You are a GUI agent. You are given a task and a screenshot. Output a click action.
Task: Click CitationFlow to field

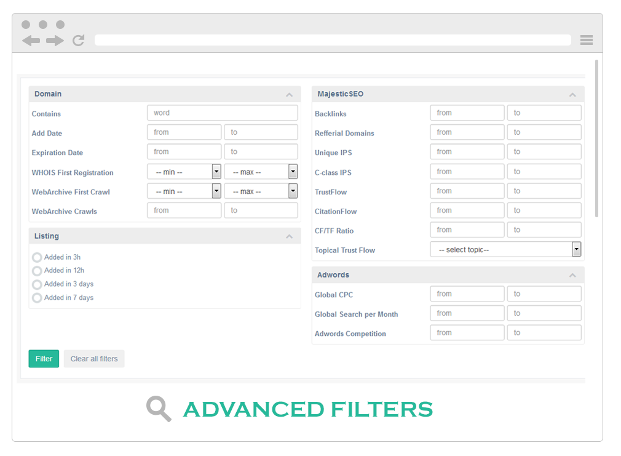coord(544,210)
